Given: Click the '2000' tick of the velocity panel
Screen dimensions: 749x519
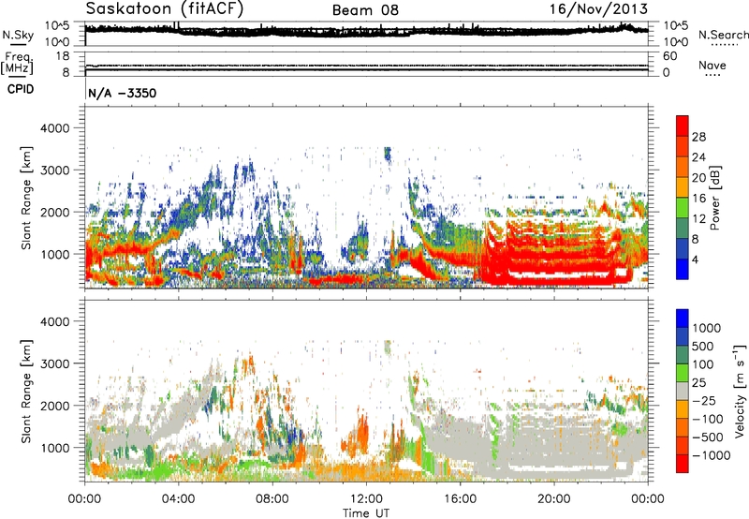Looking at the screenshot, I should 54,406.
